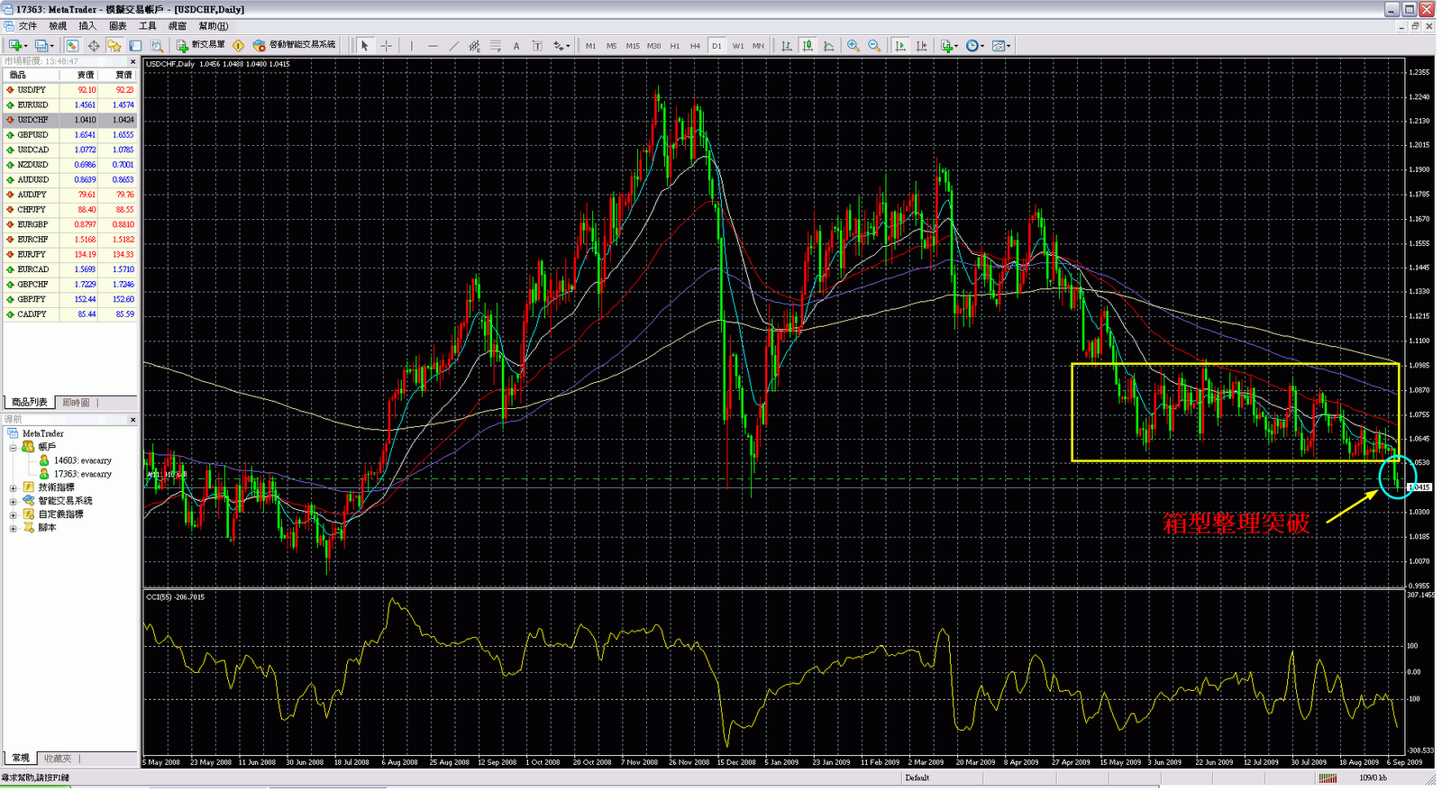Select the horizontal line drawing tool

click(x=433, y=45)
